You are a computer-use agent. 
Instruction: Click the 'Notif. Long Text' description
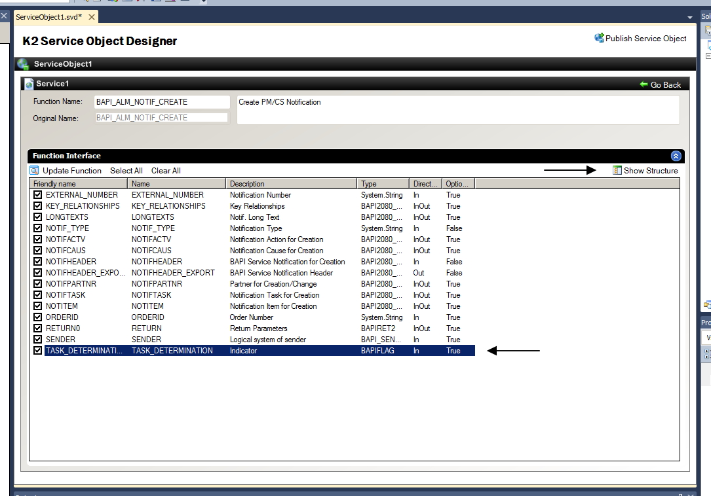tap(254, 217)
